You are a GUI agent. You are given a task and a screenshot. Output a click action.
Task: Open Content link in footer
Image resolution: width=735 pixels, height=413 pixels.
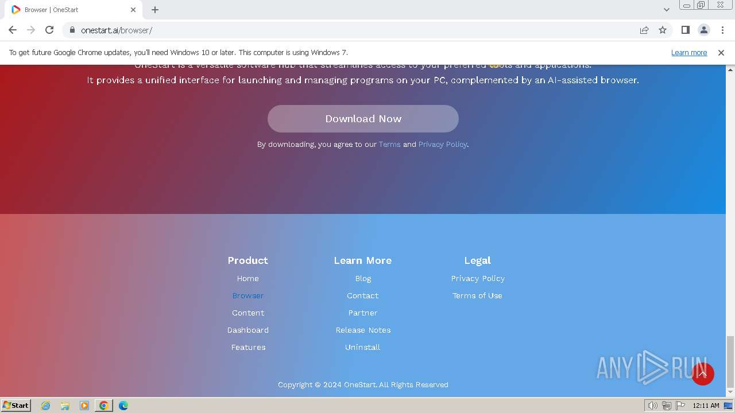tap(248, 313)
